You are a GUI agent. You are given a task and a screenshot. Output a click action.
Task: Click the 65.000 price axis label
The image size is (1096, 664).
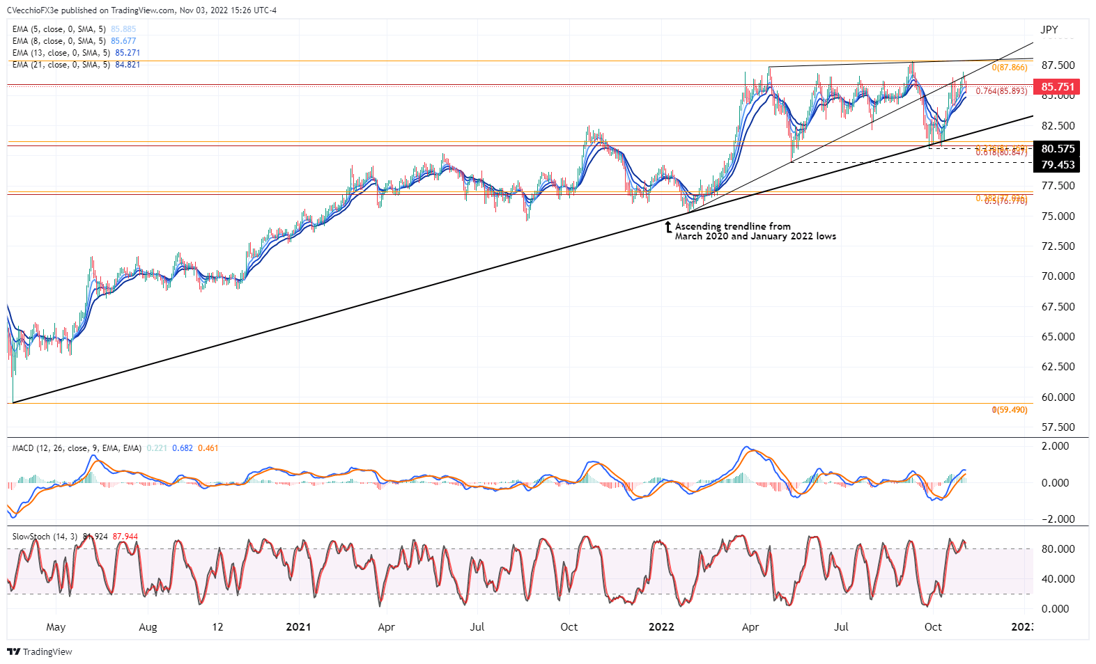coord(1058,337)
